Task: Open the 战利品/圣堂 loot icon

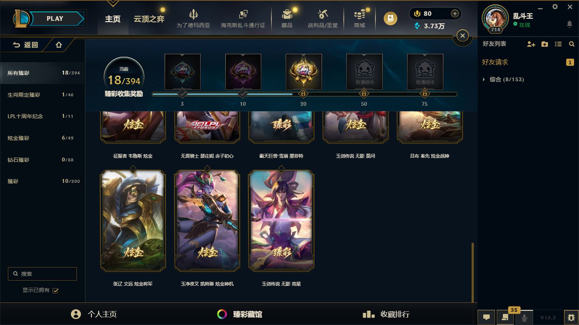Action: point(323,15)
